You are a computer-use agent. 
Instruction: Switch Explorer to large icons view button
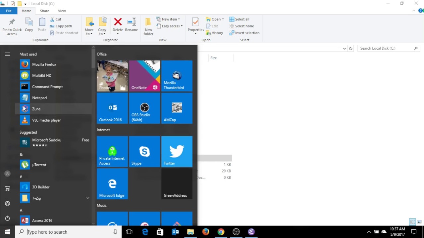[419, 222]
